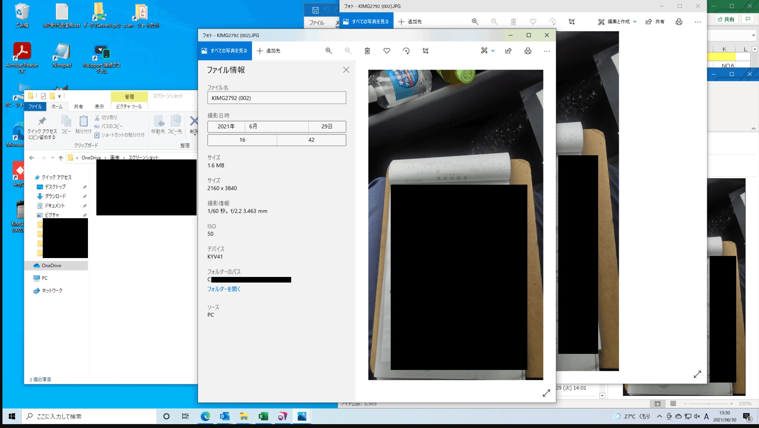759x428 pixels.
Task: Click the フォルダーを開く link
Action: [224, 289]
